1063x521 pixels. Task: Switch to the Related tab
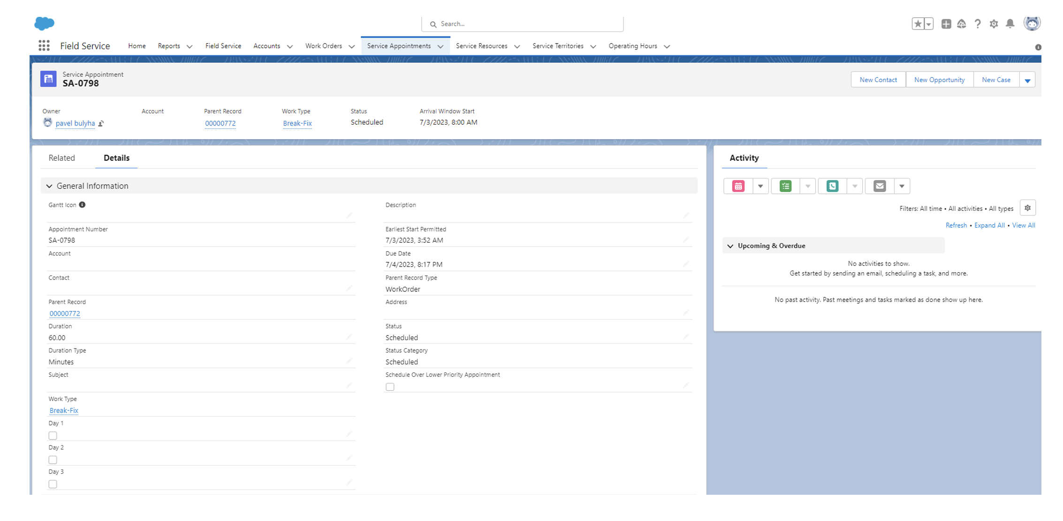pos(61,158)
